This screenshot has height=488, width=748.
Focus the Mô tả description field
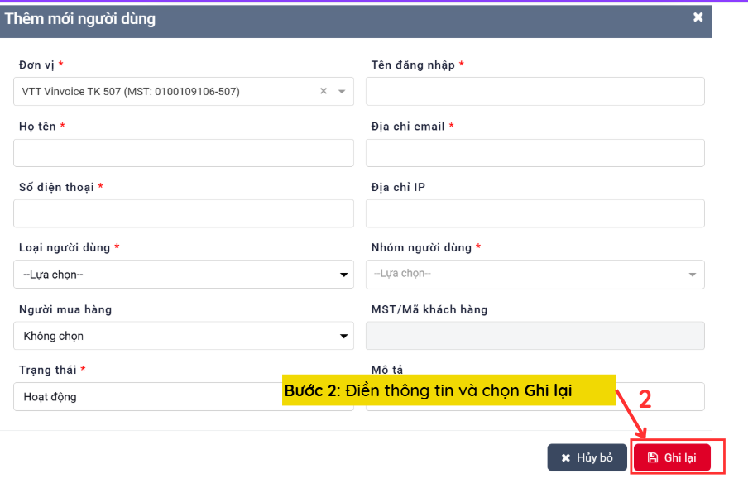pyautogui.click(x=662, y=397)
